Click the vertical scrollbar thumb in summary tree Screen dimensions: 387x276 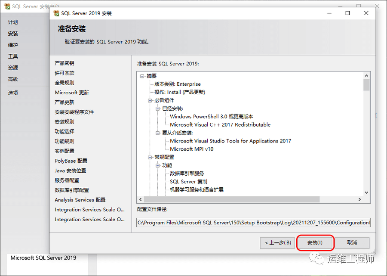(x=366, y=85)
